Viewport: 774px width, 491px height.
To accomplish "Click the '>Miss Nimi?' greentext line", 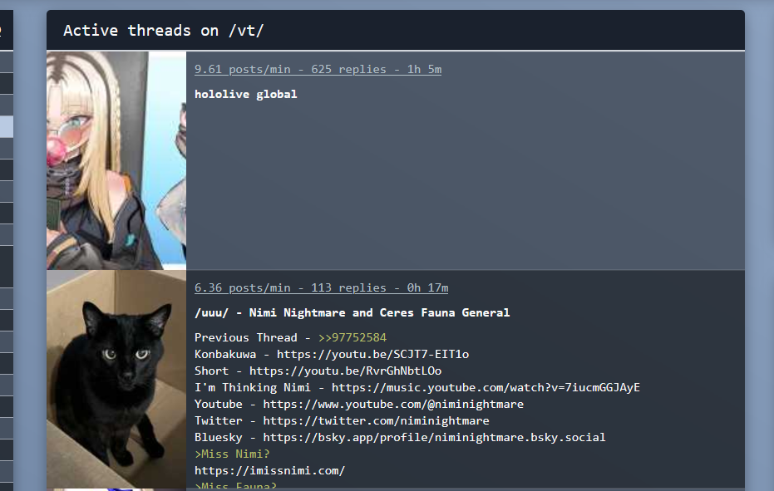I will 232,454.
